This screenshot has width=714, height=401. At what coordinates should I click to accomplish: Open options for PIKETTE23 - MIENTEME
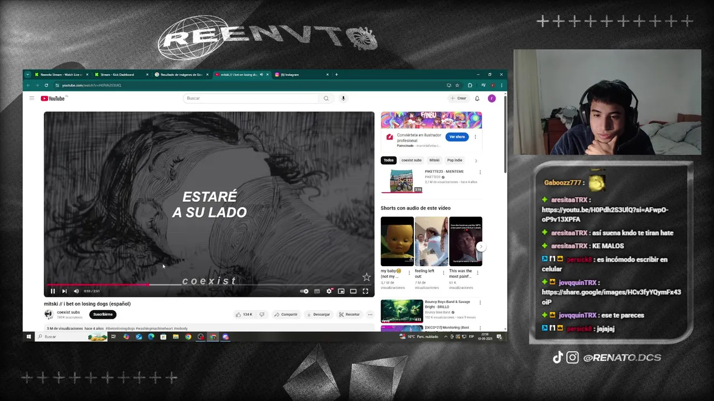tap(480, 172)
